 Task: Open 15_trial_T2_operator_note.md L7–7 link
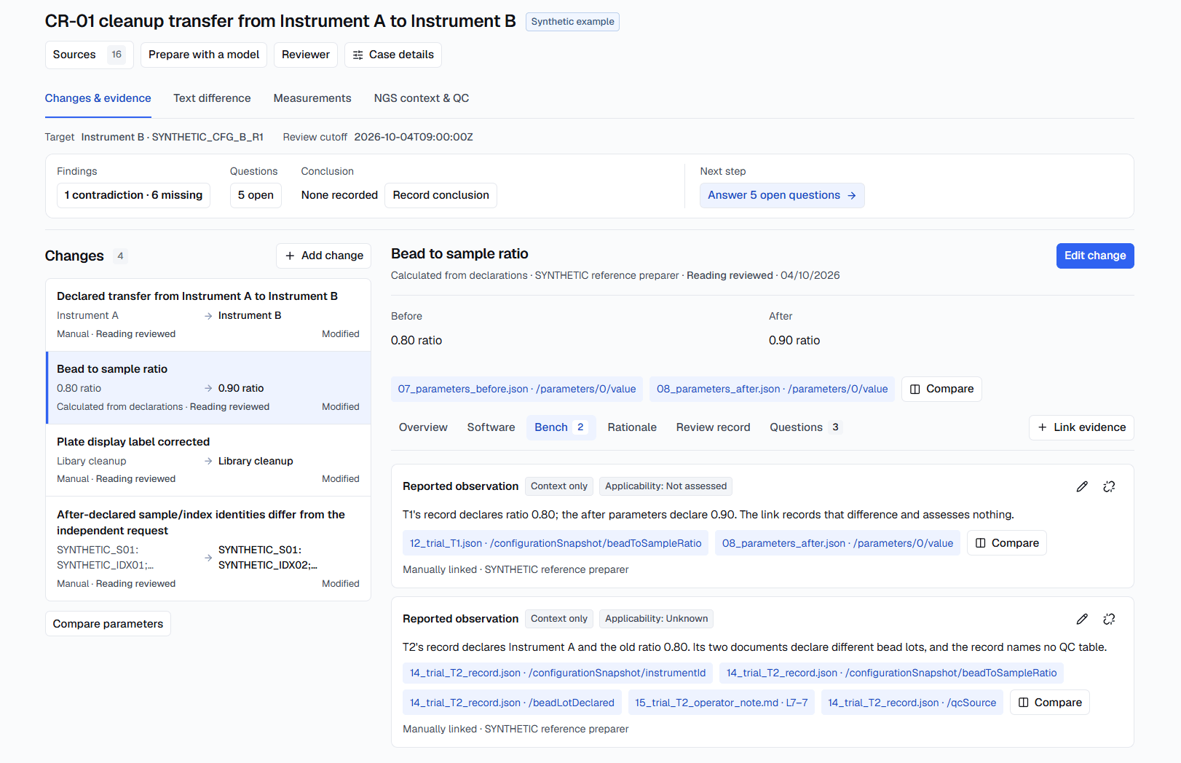coord(722,703)
